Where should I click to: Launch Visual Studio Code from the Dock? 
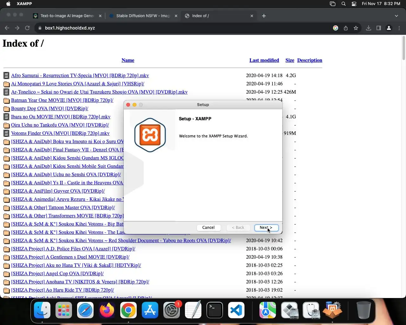click(236, 310)
